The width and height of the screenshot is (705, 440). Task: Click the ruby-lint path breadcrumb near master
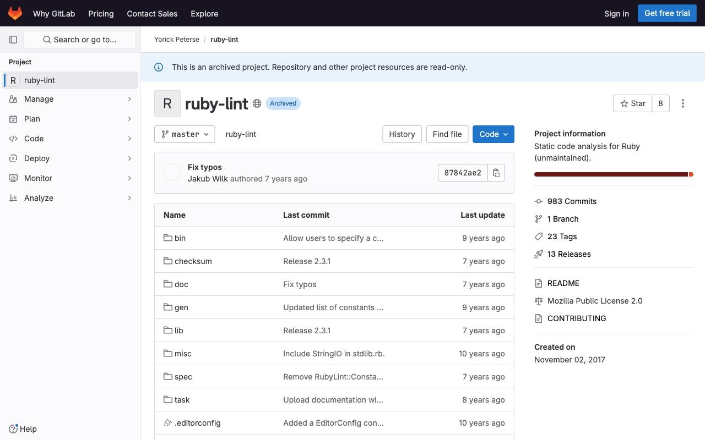[x=241, y=134]
